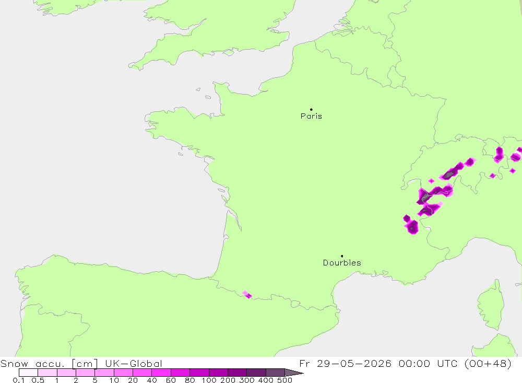
Task: Pick the 40–60 cm legend swatch
Action: pos(161,373)
